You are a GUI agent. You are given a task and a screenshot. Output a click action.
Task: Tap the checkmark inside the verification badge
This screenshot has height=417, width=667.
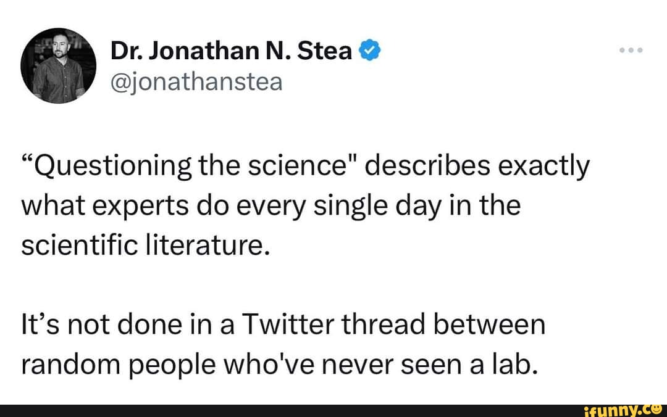(x=369, y=50)
